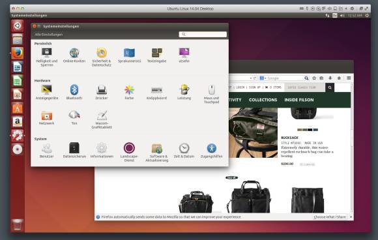Click Choose What I Share button

pos(330,217)
